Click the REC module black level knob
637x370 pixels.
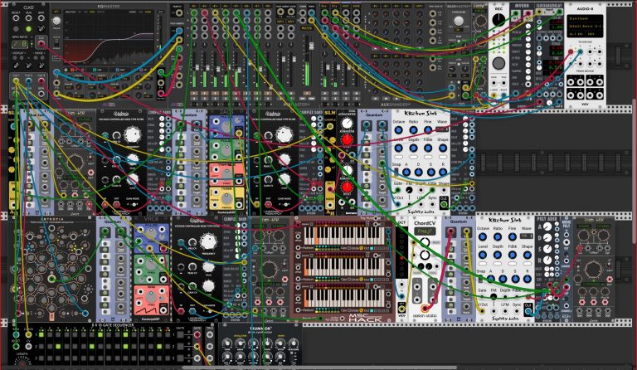point(498,20)
